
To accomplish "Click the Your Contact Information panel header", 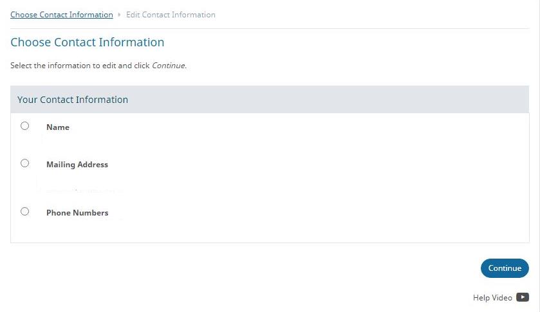I will tap(270, 100).
